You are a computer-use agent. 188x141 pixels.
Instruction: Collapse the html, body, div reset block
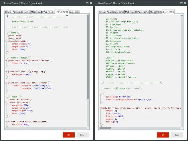(100, 108)
